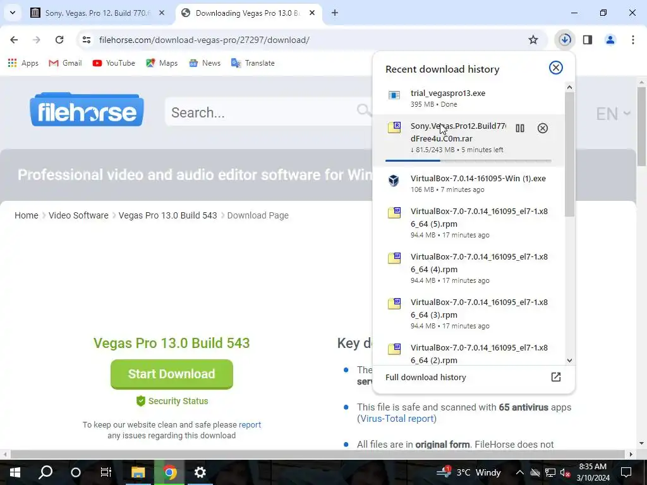Open the News bookmark
The width and height of the screenshot is (647, 485).
pyautogui.click(x=205, y=63)
